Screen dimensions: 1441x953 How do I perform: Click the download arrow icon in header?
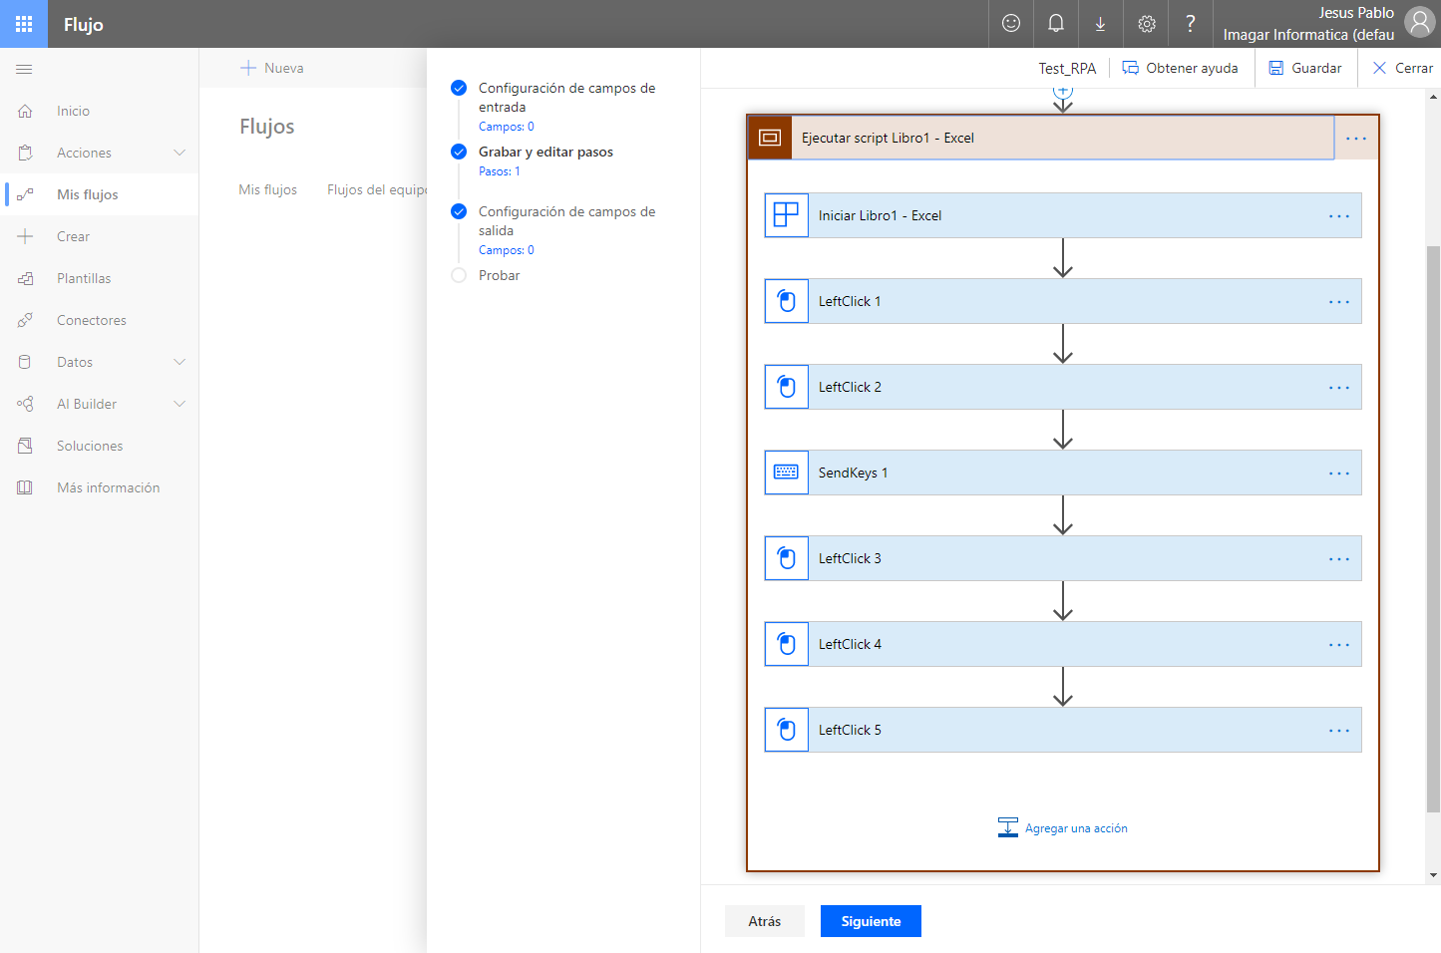(1101, 24)
